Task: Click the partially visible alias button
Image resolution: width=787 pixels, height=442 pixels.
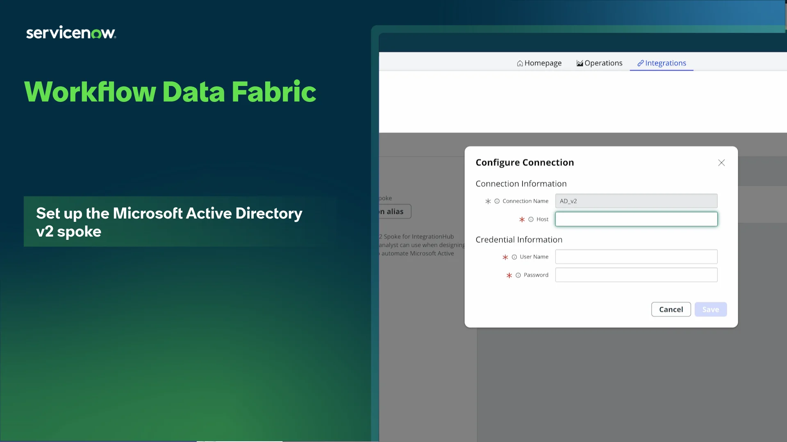Action: click(x=394, y=212)
